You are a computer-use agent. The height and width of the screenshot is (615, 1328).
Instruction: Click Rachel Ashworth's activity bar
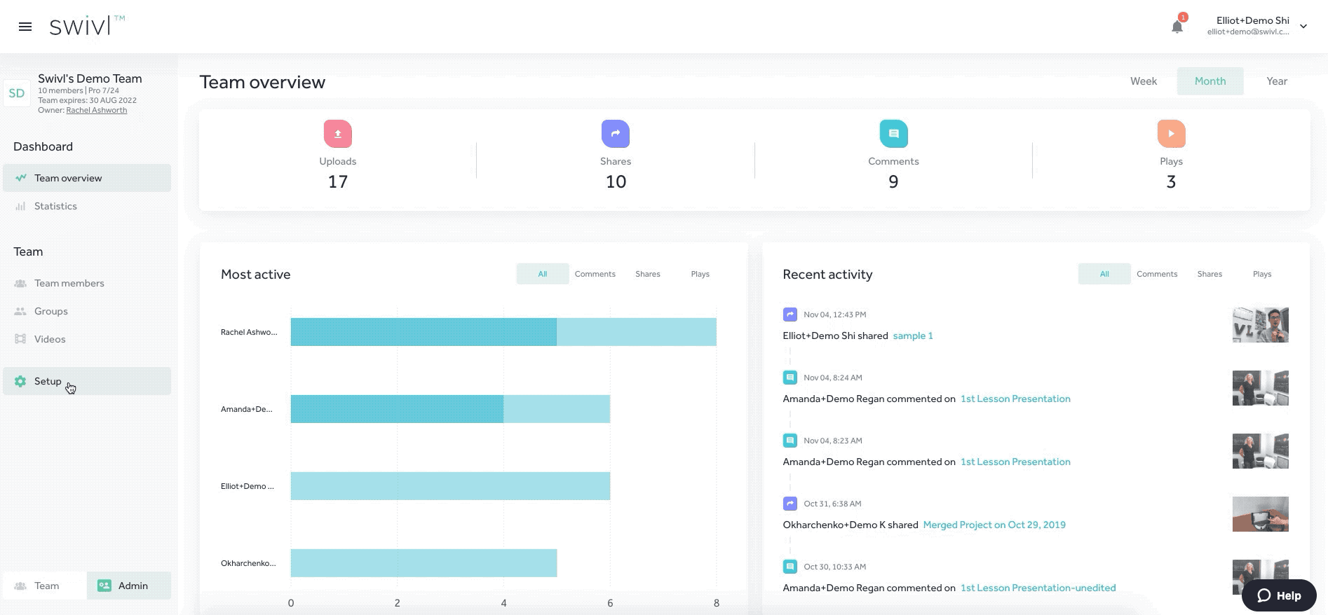(x=503, y=332)
